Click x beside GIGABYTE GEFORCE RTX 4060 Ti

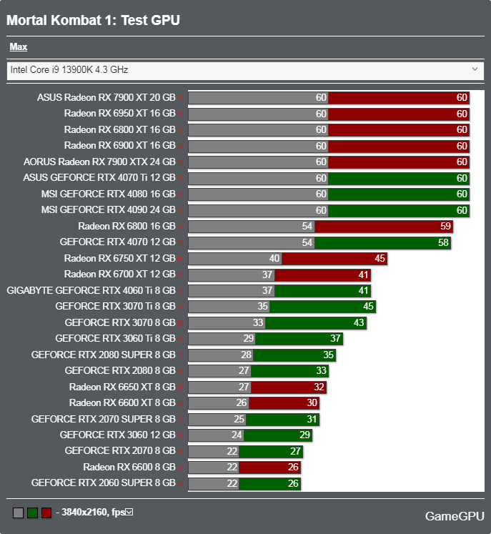[181, 291]
